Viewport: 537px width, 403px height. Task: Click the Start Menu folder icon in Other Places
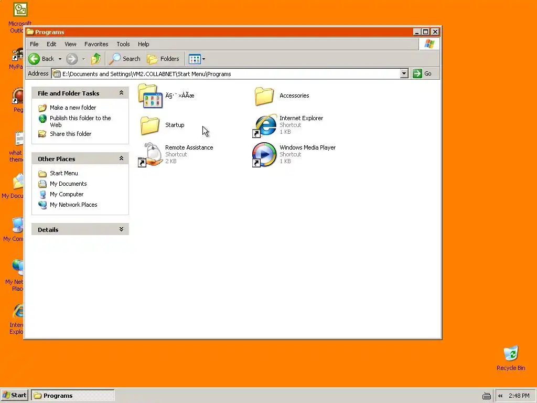click(42, 173)
